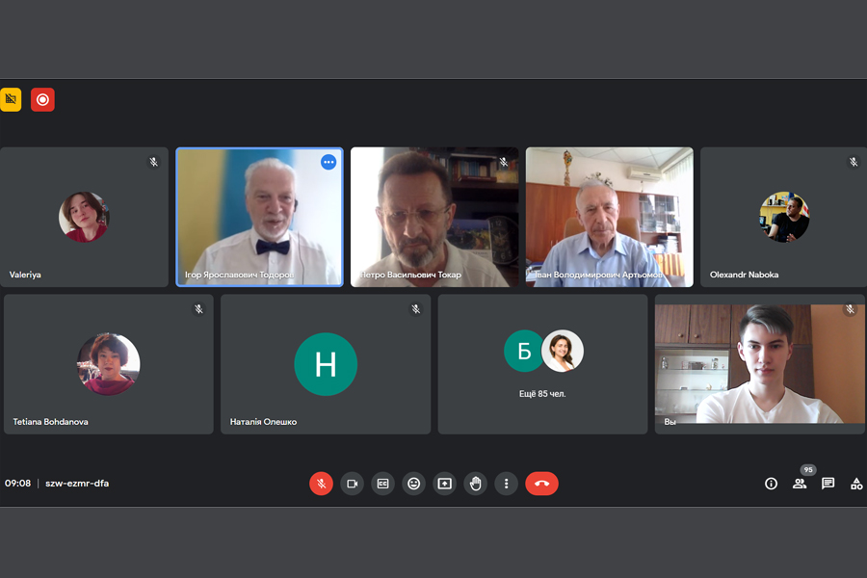Turn on captions with the CC button
867x578 pixels.
click(382, 484)
